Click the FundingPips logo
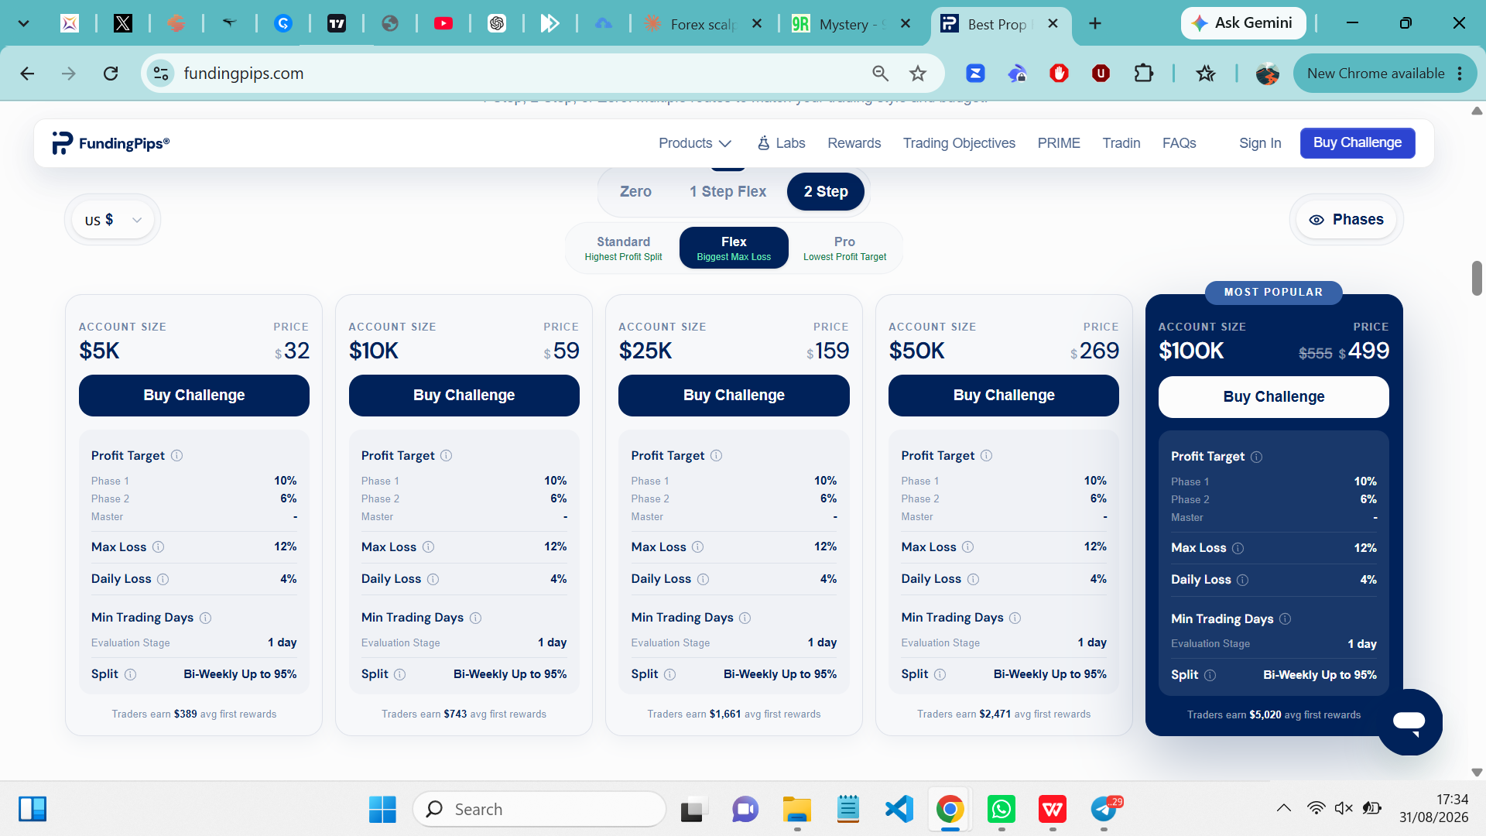The width and height of the screenshot is (1486, 836). (111, 143)
